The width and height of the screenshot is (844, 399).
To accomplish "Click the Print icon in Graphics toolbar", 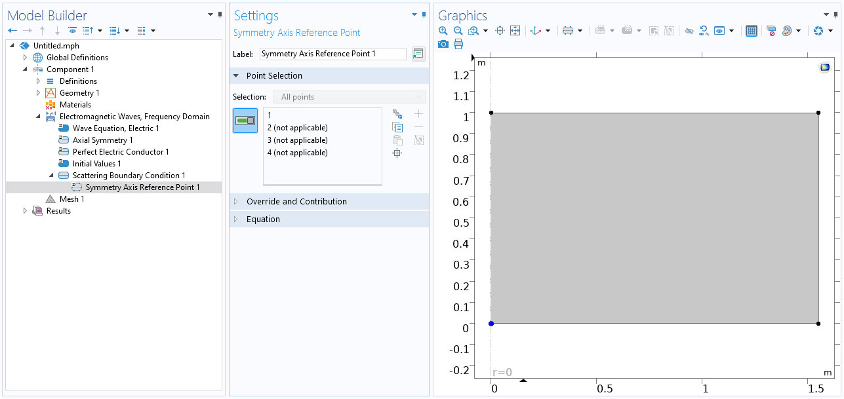I will pyautogui.click(x=458, y=44).
